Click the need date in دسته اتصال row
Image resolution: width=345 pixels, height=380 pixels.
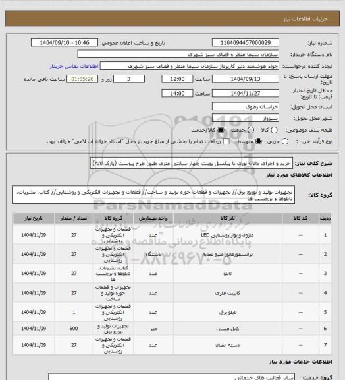[x=34, y=345]
